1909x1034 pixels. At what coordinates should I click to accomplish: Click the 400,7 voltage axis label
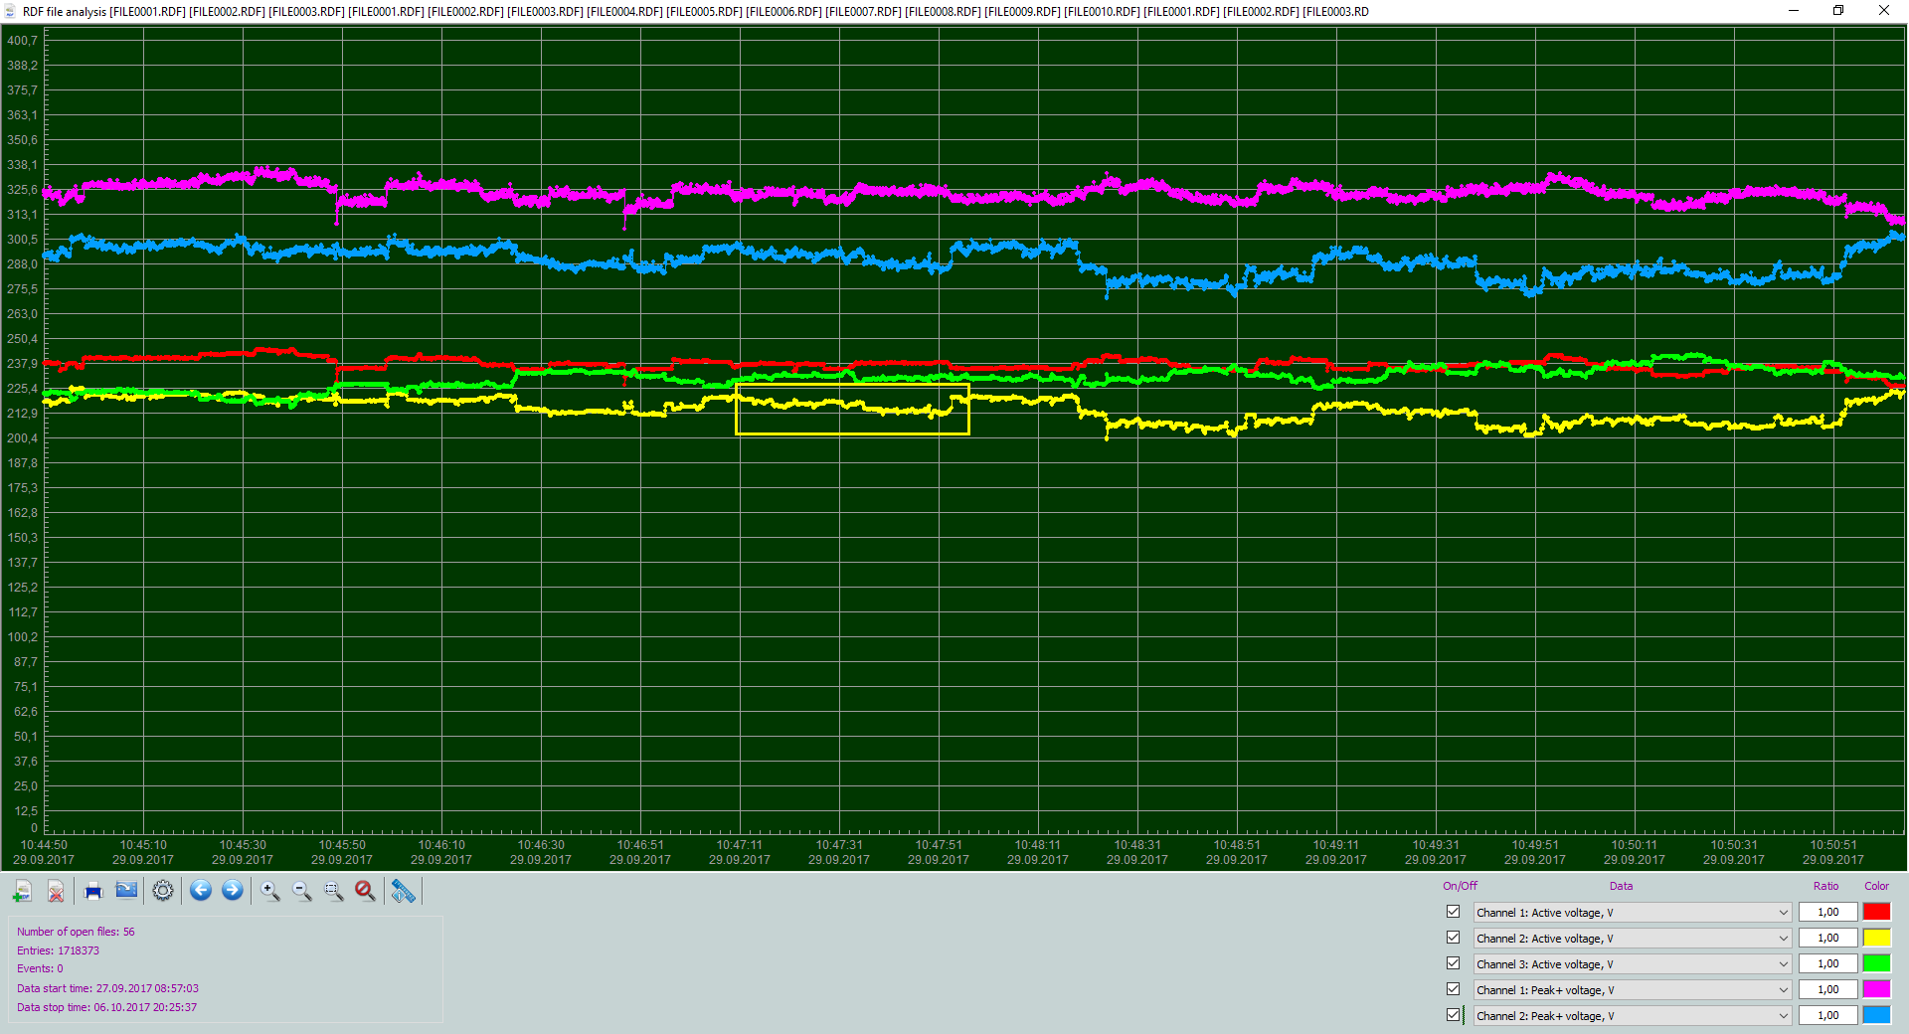22,41
